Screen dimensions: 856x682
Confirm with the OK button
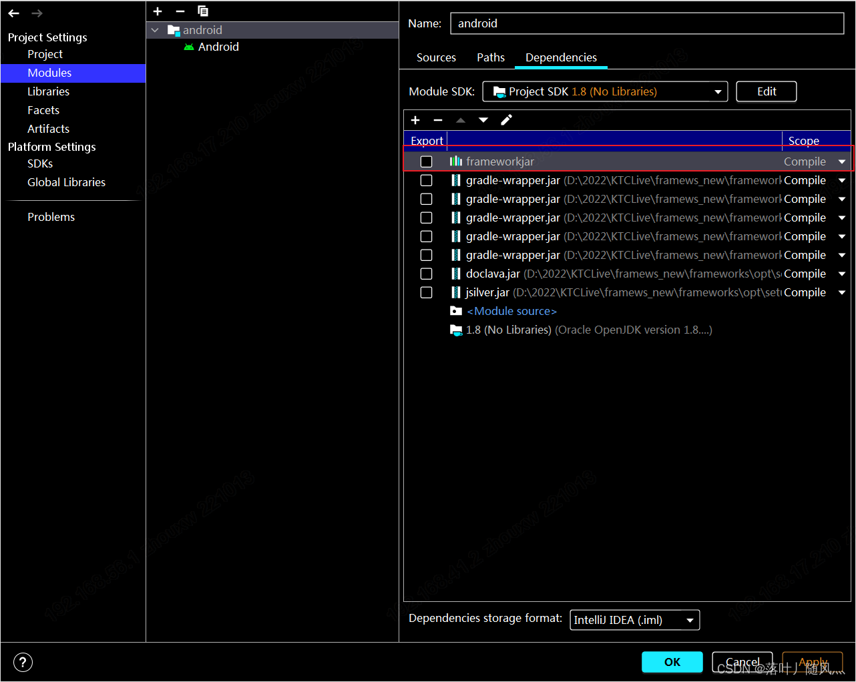tap(672, 662)
